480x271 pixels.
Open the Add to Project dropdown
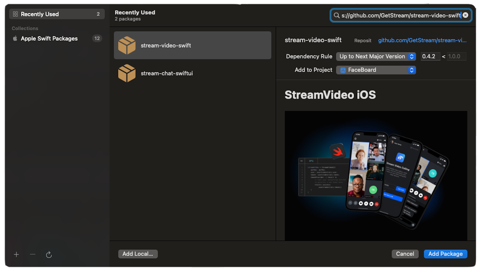tap(412, 70)
